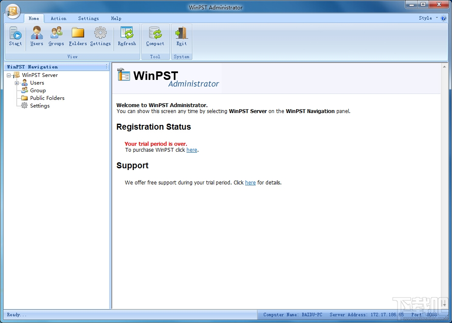The height and width of the screenshot is (323, 452).
Task: Click Computer Name: BAIDU-PC status entry
Action: (293, 314)
